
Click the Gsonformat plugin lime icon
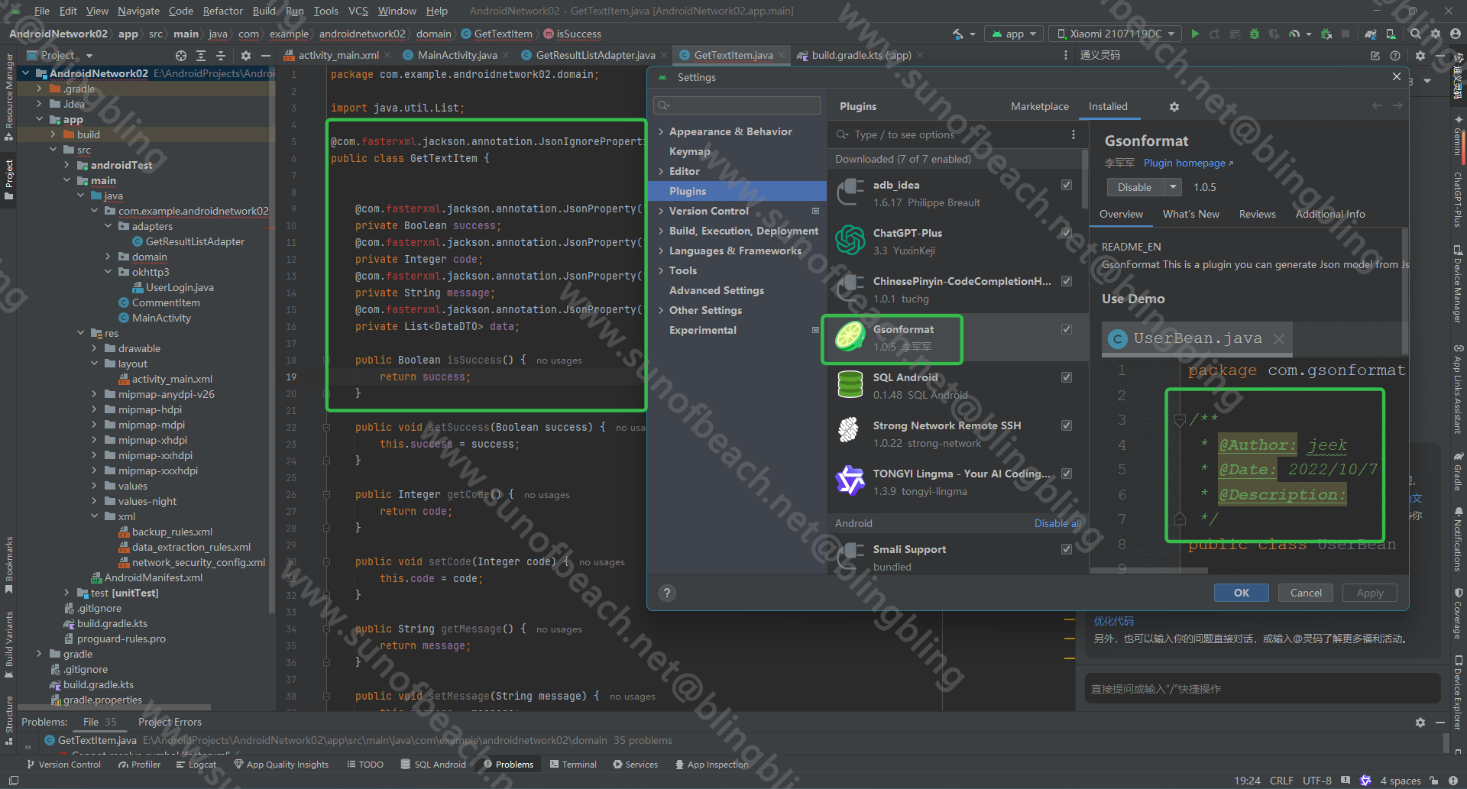pos(850,337)
